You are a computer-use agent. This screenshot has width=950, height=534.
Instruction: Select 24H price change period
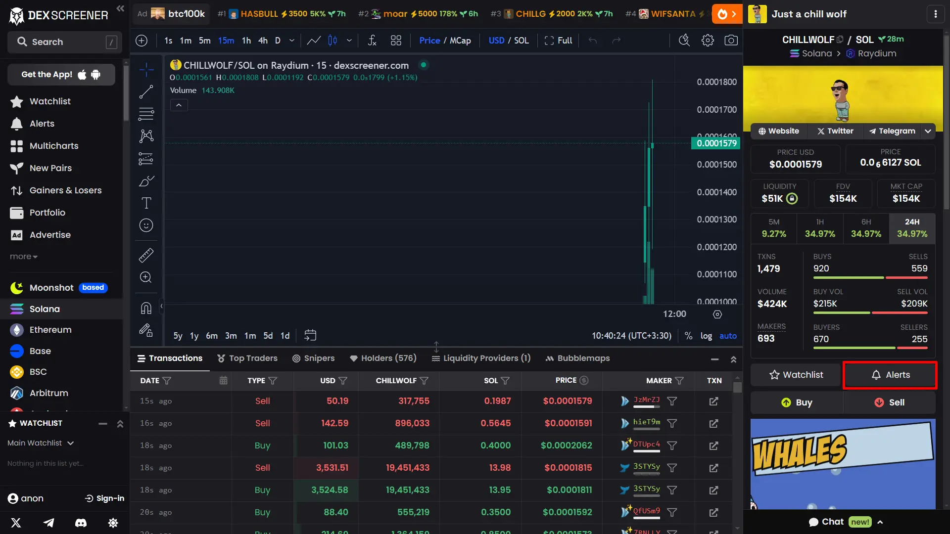pyautogui.click(x=912, y=228)
